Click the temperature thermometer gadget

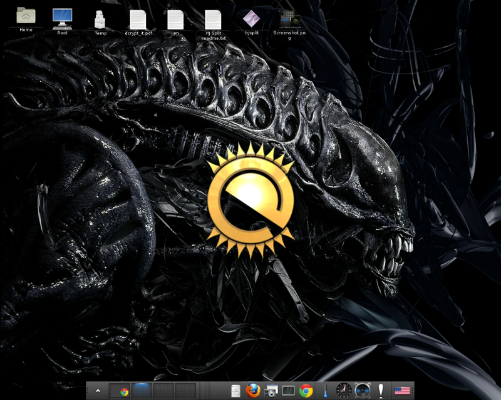[x=326, y=391]
